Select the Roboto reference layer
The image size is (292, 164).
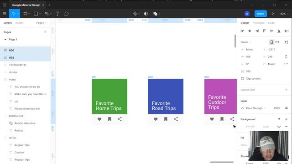[26, 123]
